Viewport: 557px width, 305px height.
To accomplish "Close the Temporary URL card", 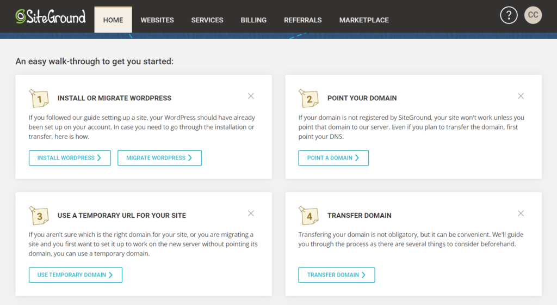I will pos(251,213).
